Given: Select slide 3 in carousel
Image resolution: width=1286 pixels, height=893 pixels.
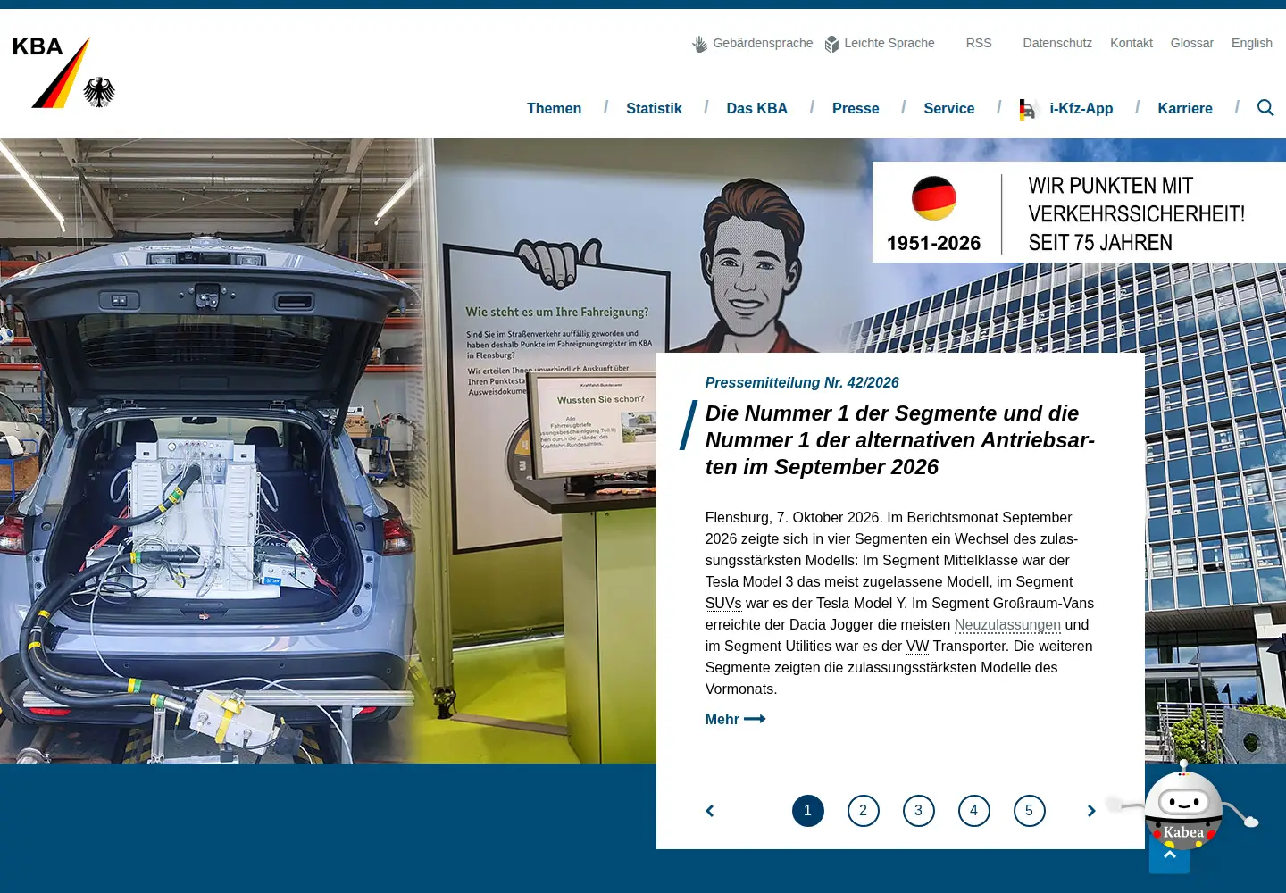Looking at the screenshot, I should tap(919, 811).
